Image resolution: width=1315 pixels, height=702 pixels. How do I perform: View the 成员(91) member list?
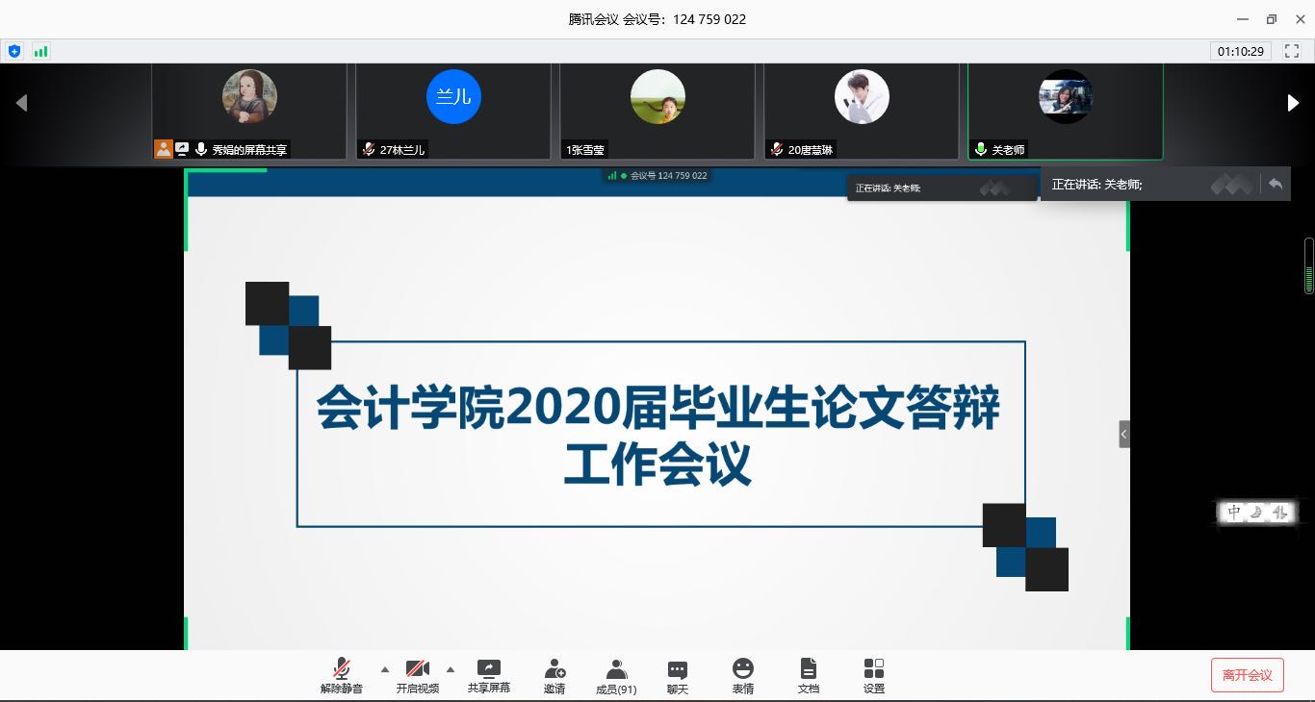[x=615, y=674]
